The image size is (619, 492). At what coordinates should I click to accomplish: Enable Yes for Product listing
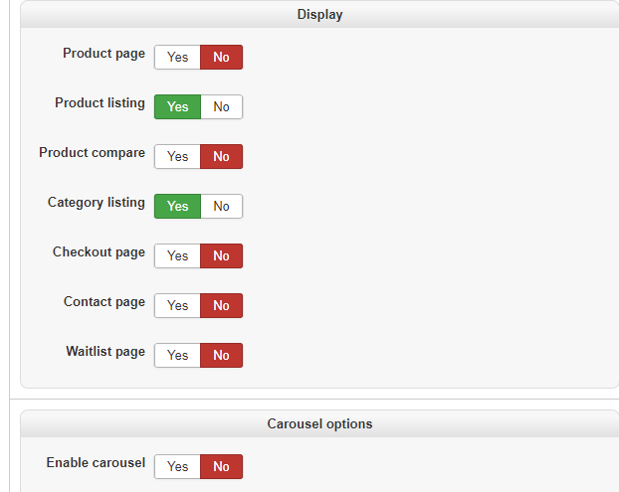point(177,107)
